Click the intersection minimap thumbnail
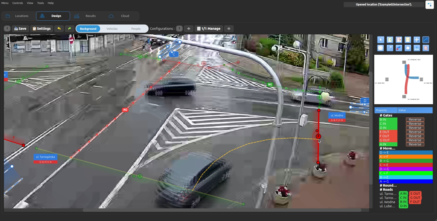 [404, 79]
